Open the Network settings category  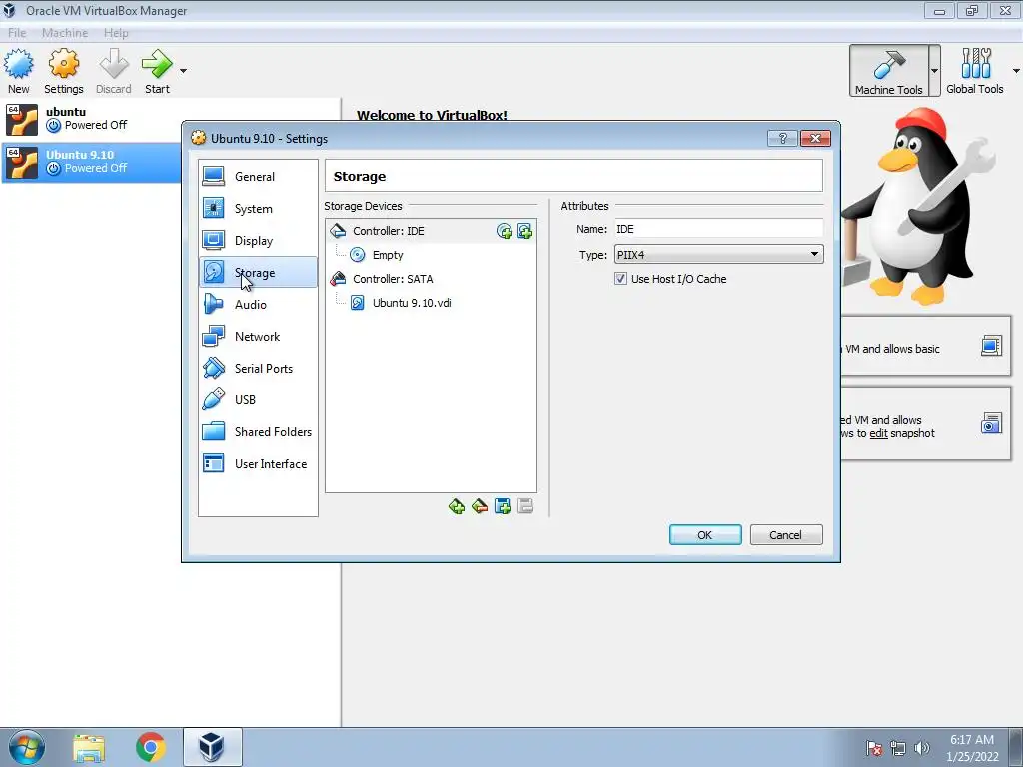tap(258, 336)
